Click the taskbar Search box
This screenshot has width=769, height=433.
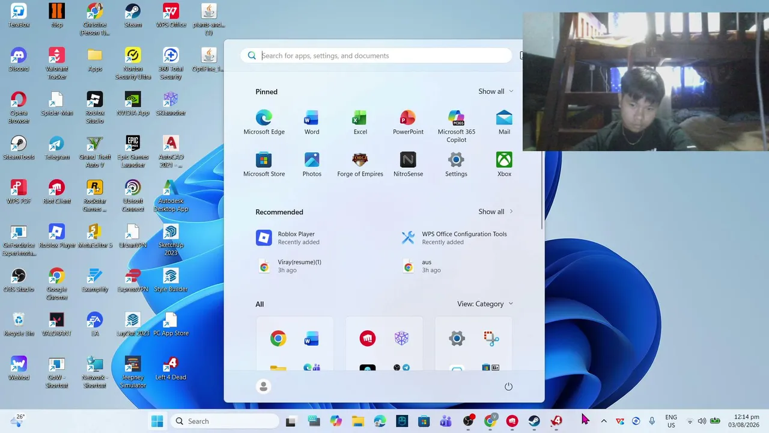[224, 421]
